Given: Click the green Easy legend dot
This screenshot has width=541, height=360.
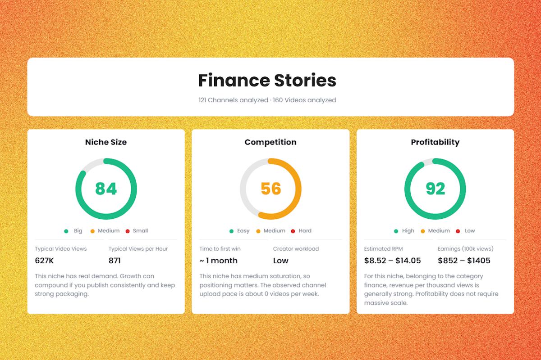Looking at the screenshot, I should [232, 231].
